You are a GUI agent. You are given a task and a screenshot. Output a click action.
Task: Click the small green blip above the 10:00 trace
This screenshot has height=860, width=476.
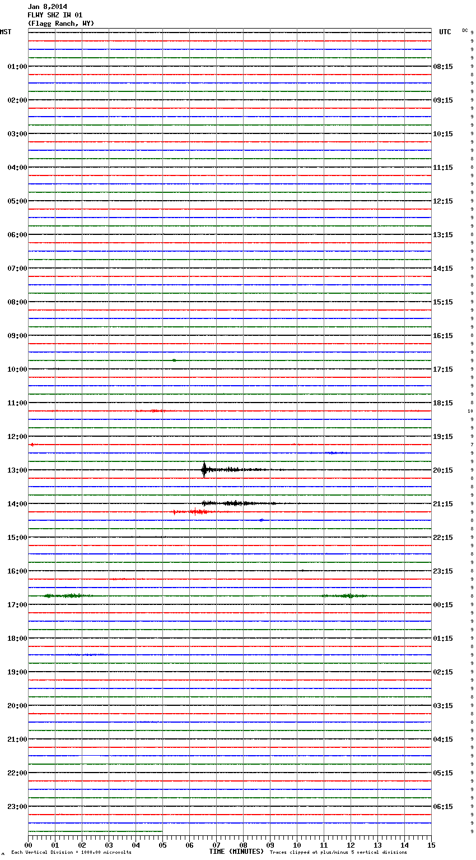click(x=174, y=360)
